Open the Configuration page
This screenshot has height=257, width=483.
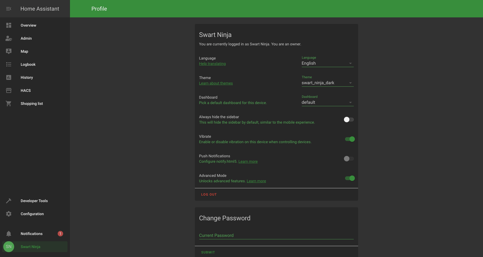35,214
